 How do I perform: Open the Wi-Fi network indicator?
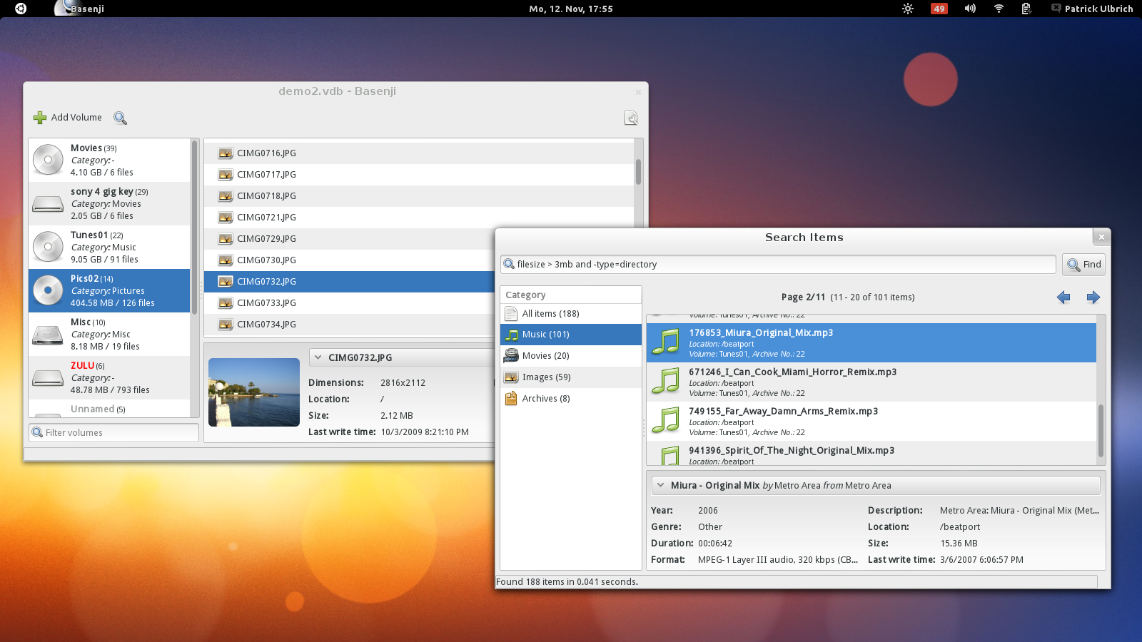tap(999, 9)
